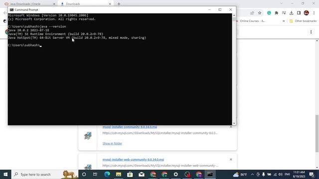Click the cdn.mysql.com URL for mysql-installer-community
The height and width of the screenshot is (179, 319).
point(160,133)
